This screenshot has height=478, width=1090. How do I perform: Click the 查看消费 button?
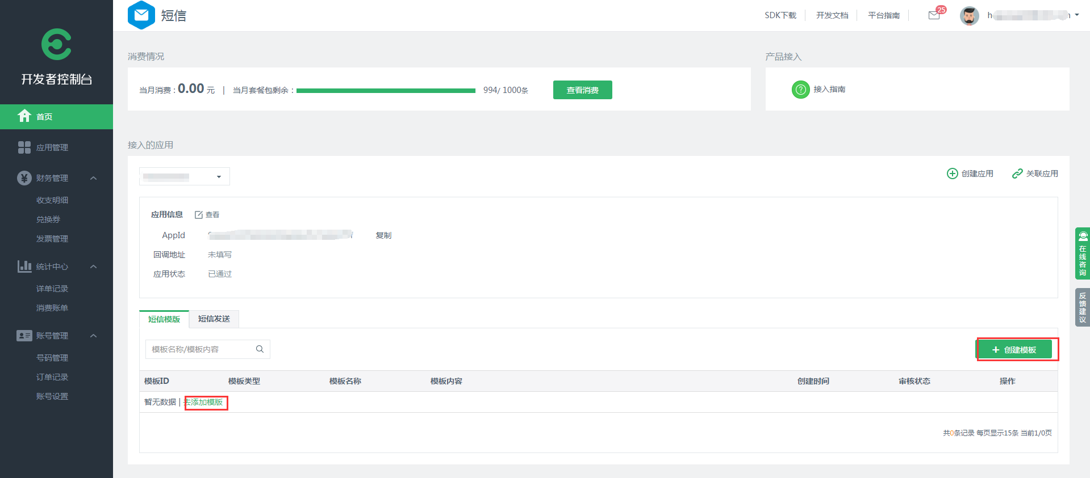point(582,90)
